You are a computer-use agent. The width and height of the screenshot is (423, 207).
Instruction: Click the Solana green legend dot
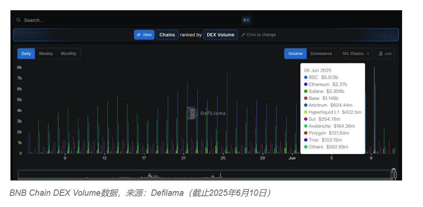point(306,91)
